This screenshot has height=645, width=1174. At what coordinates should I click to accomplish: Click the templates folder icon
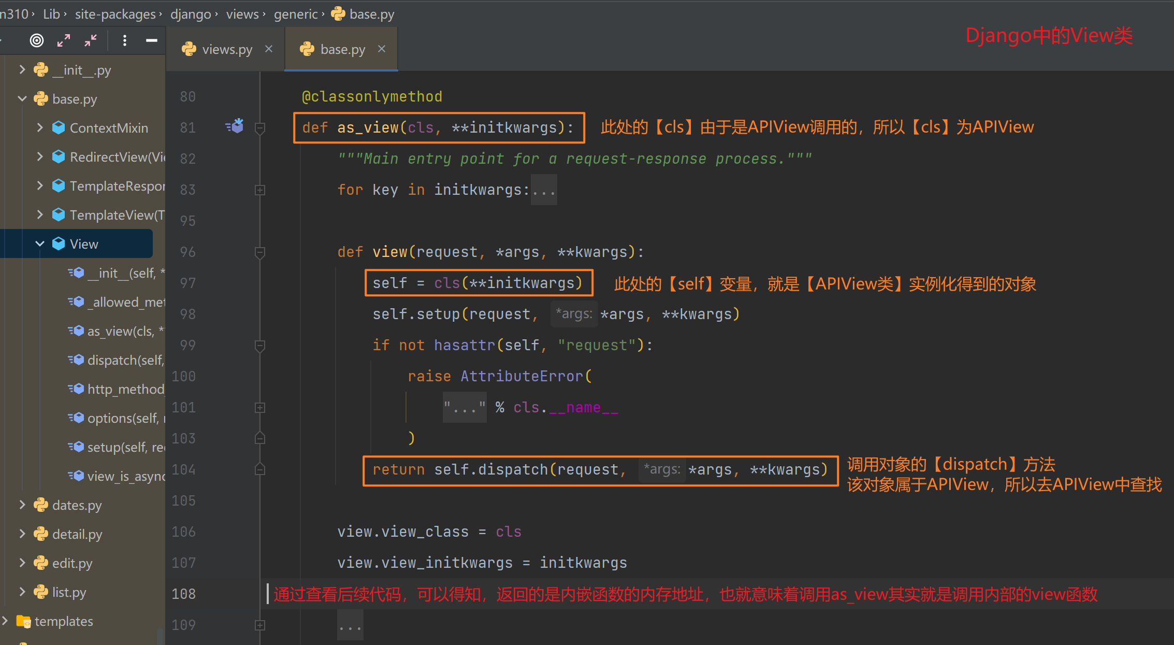coord(23,621)
